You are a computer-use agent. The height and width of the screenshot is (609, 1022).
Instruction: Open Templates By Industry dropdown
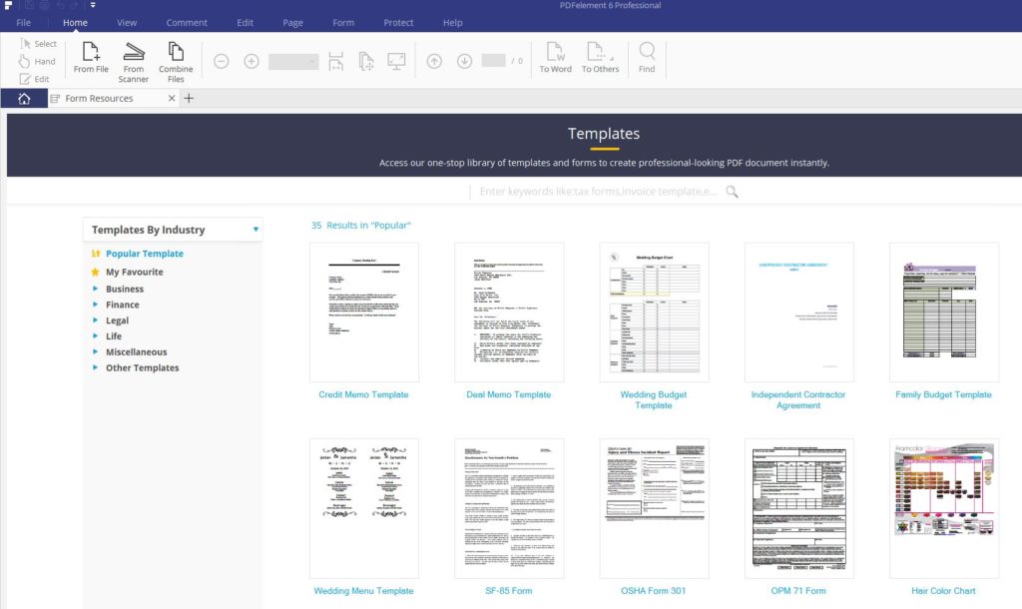point(173,230)
